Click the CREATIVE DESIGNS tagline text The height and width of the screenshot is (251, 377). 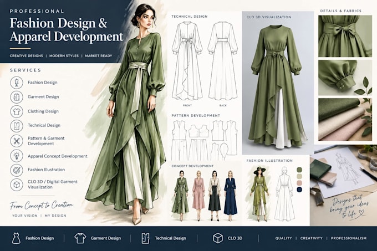tap(27, 56)
